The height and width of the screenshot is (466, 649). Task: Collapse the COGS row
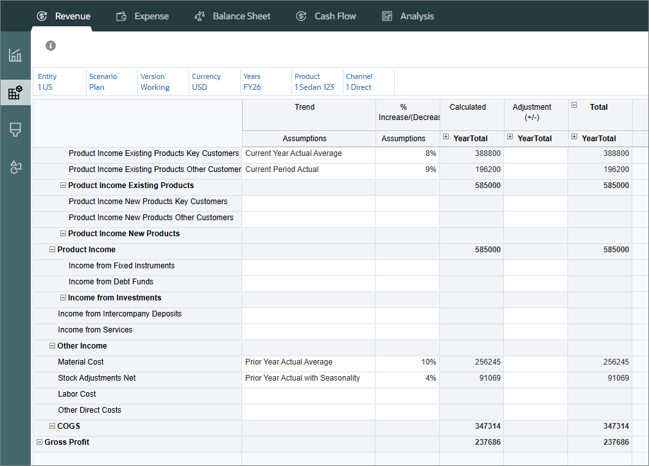coord(52,426)
